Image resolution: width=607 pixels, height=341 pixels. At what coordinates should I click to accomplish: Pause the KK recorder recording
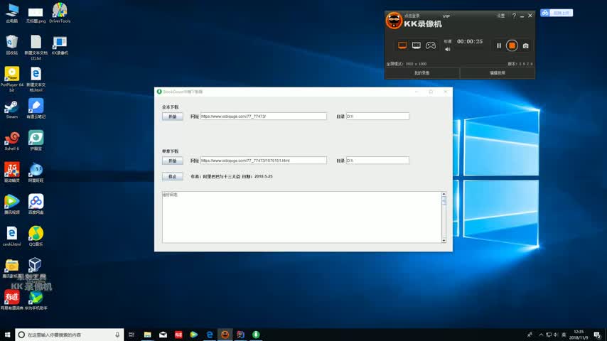tap(499, 45)
